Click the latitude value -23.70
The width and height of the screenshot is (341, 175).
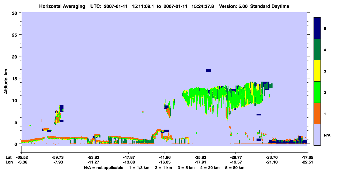[271, 157]
